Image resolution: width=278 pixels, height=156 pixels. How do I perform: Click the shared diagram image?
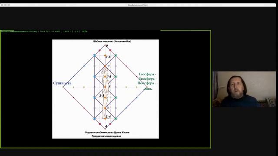point(106,89)
